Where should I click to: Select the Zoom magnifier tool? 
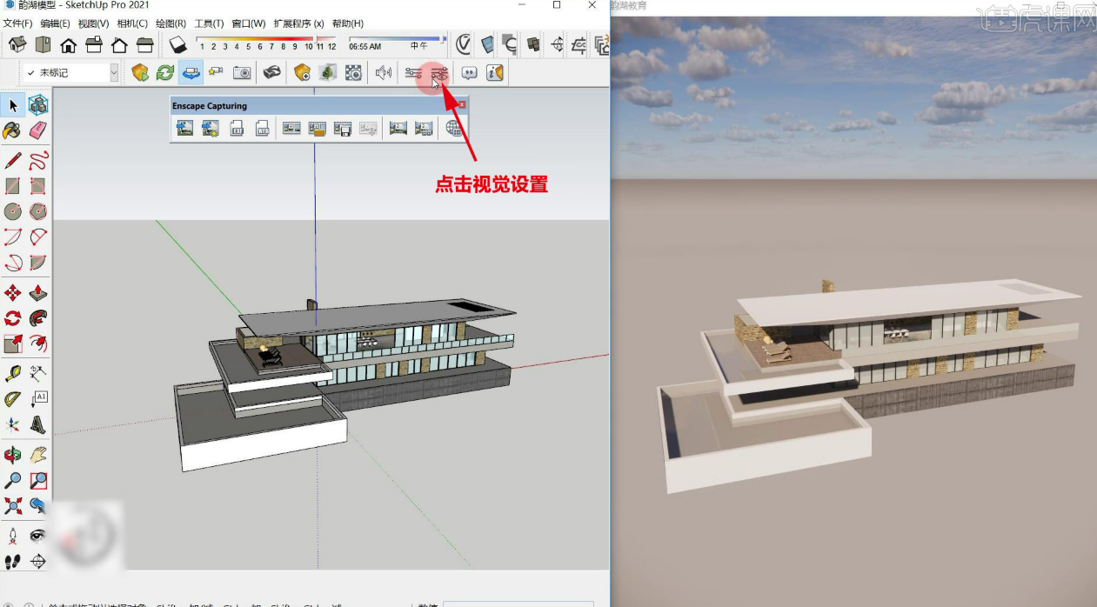(13, 480)
